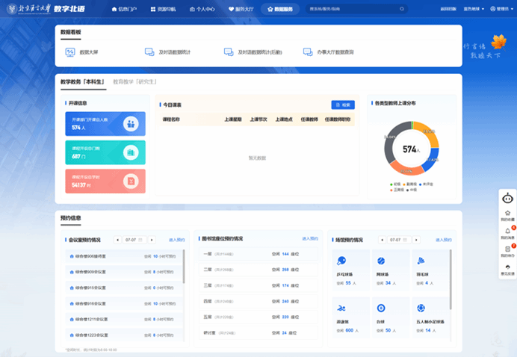Follow the 进入预约 link for library seats

coord(310,238)
